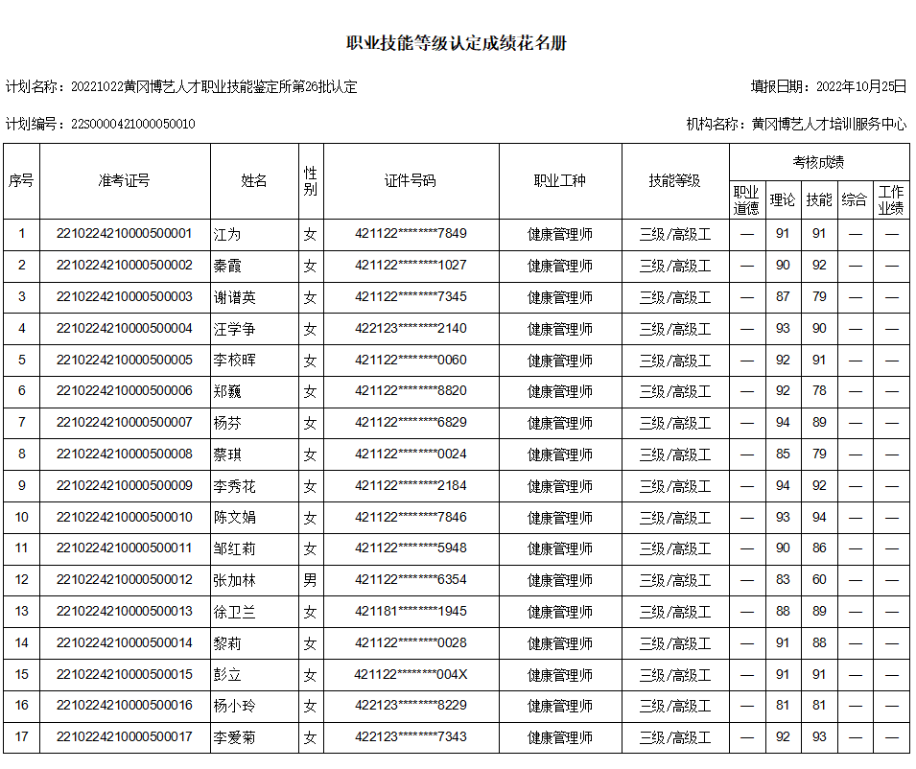
Task: Select ID number 421122********004X
Action: coord(411,674)
